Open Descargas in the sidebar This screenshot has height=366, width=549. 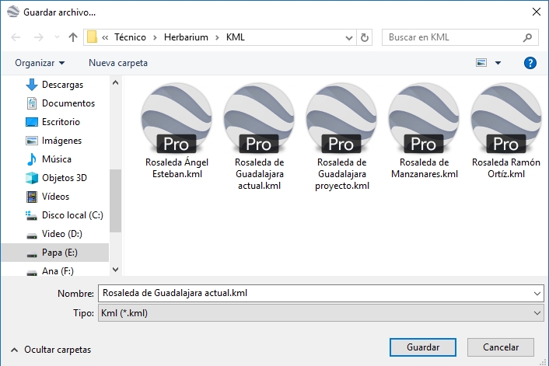click(x=62, y=85)
